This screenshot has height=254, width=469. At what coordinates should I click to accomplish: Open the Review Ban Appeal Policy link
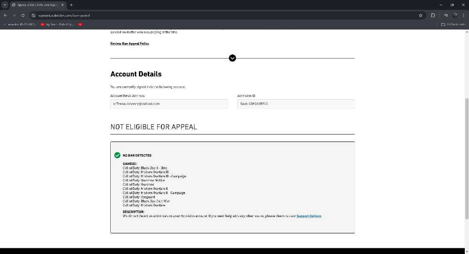pos(129,44)
